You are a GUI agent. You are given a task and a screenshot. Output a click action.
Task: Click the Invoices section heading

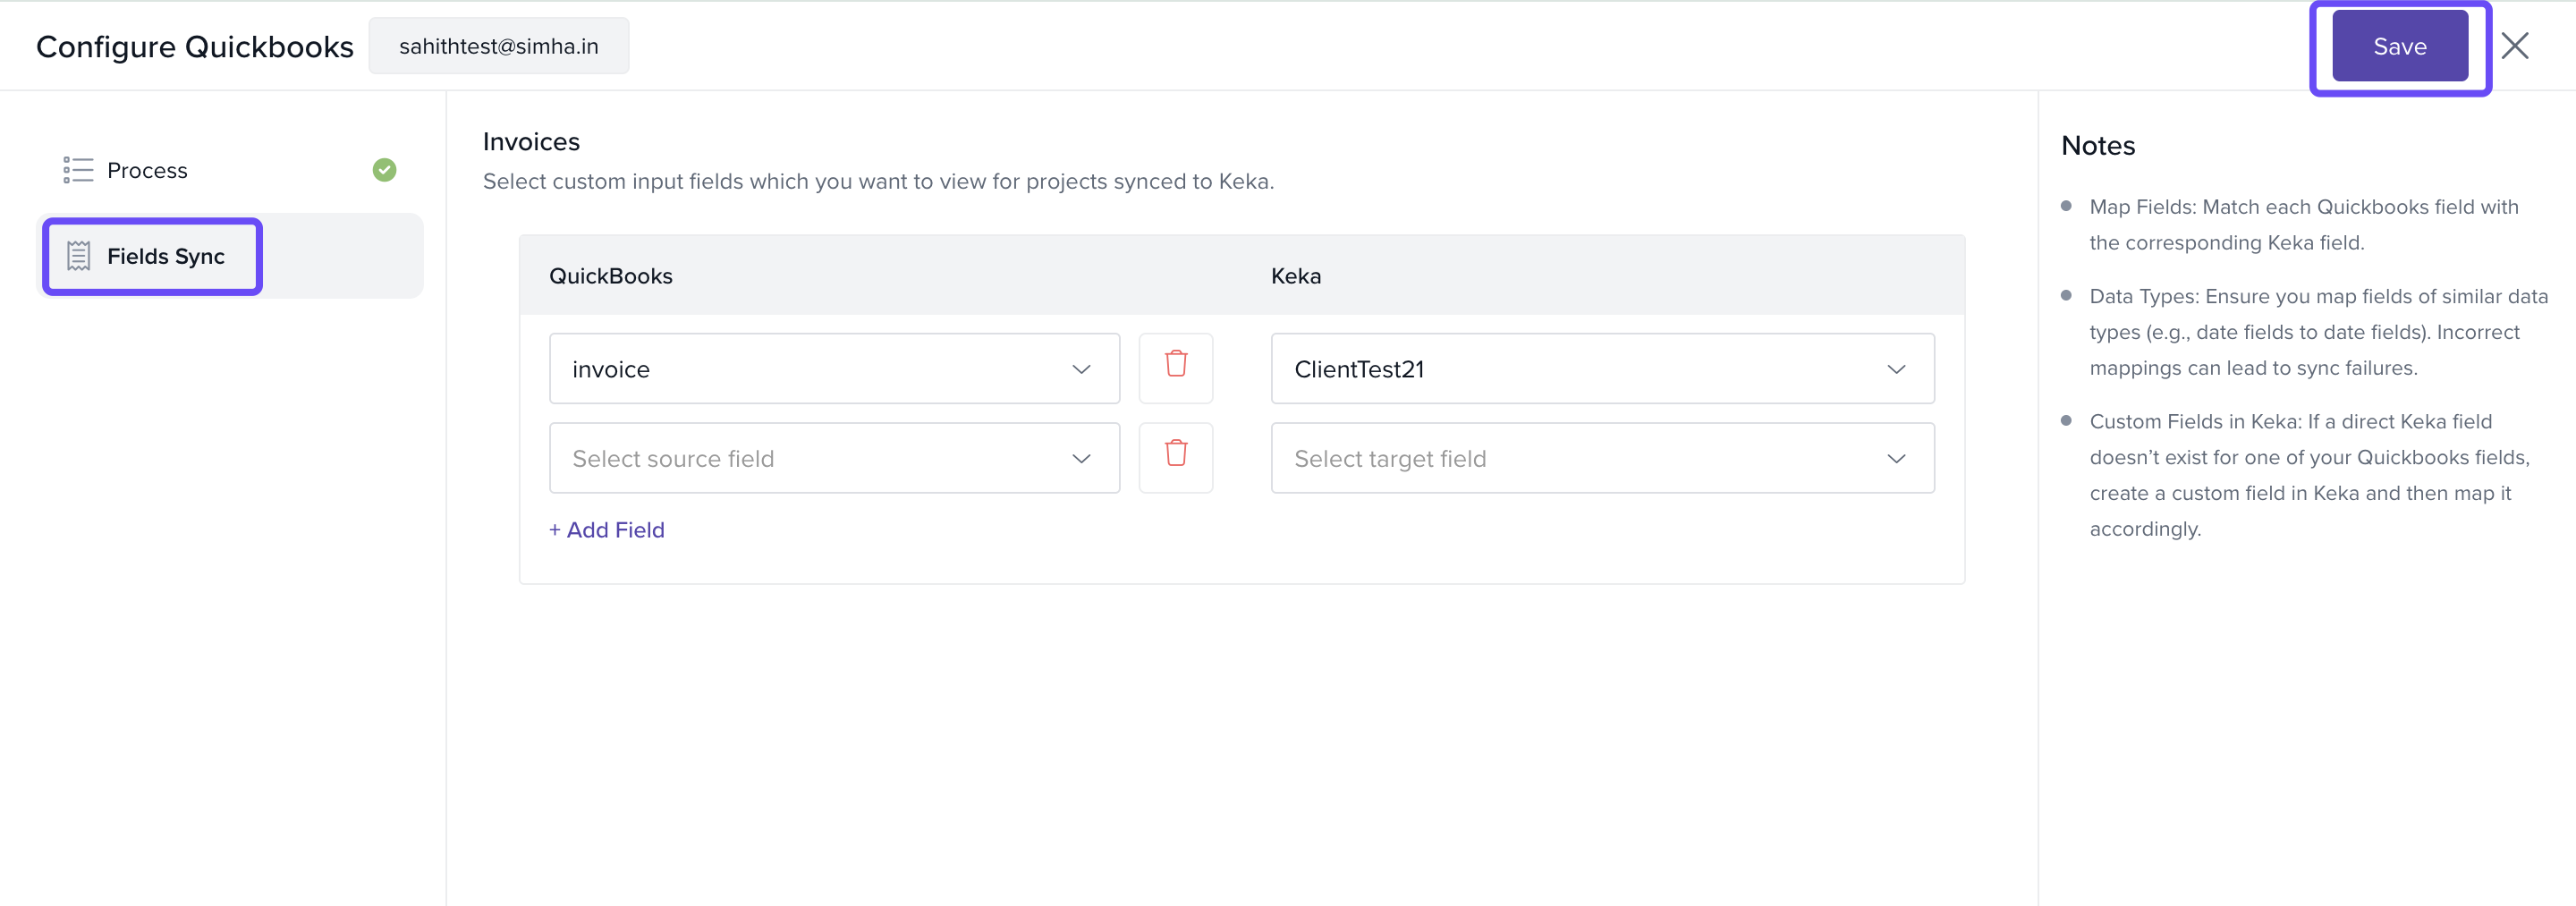tap(530, 142)
